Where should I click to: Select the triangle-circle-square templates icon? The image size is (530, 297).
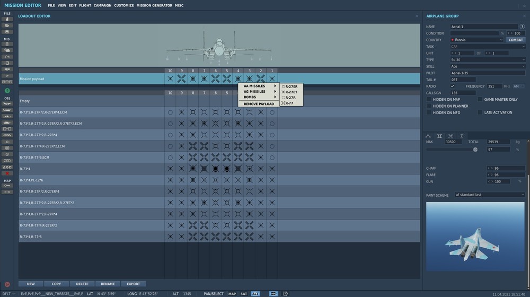(x=7, y=167)
